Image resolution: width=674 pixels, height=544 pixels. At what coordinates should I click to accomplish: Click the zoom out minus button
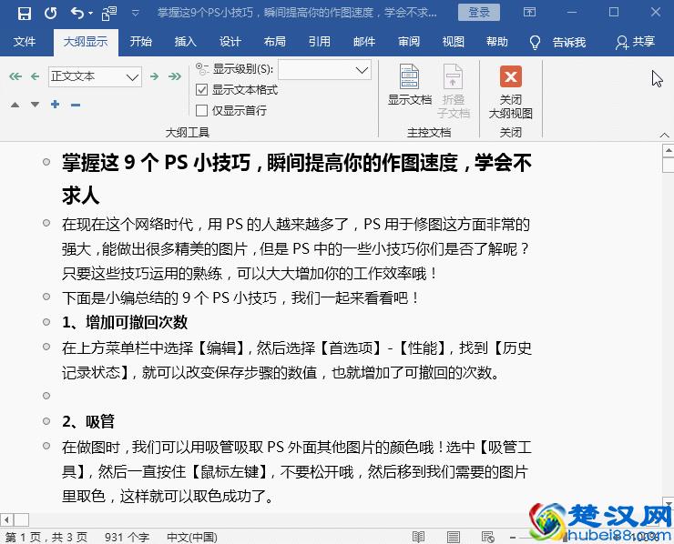pos(513,537)
